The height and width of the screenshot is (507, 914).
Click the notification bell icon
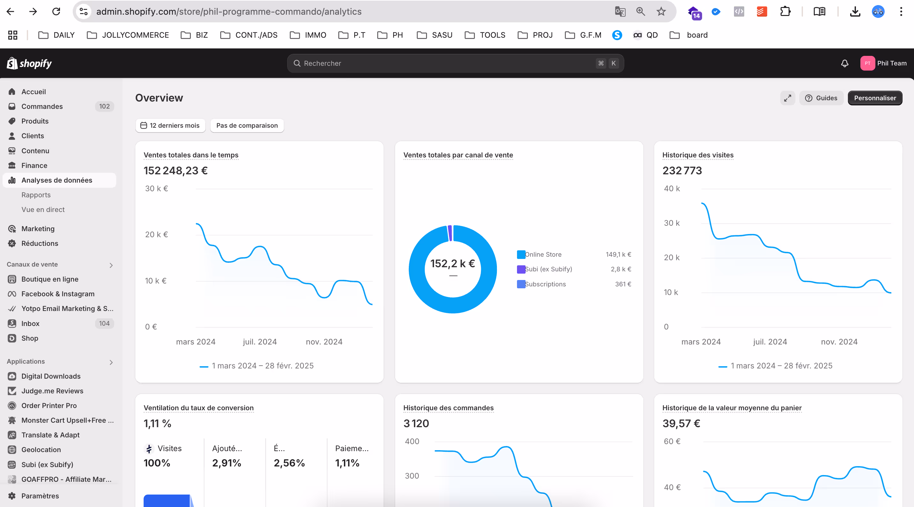point(844,63)
